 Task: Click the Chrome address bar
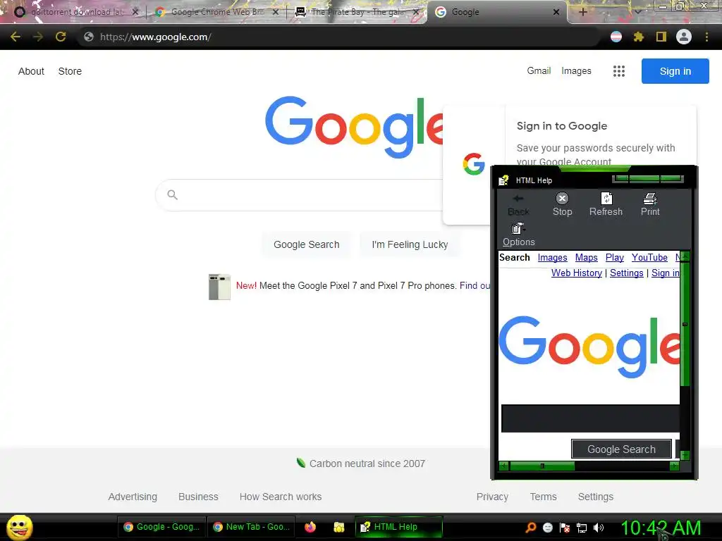point(341,37)
